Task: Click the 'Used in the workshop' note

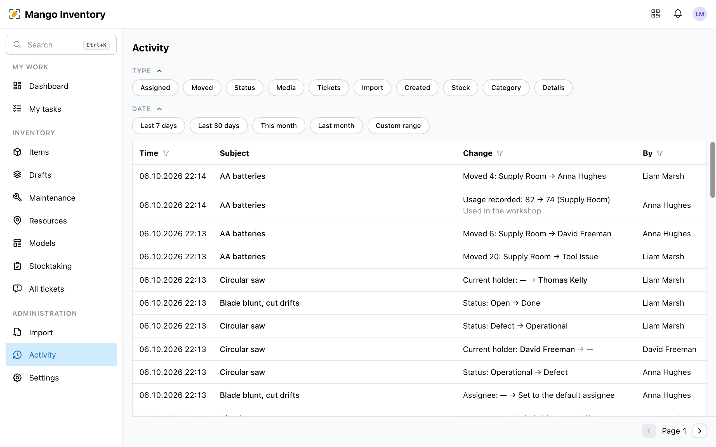Action: (502, 211)
